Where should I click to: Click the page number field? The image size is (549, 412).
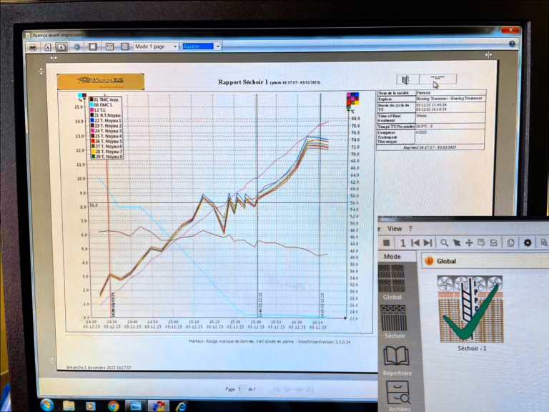240,389
